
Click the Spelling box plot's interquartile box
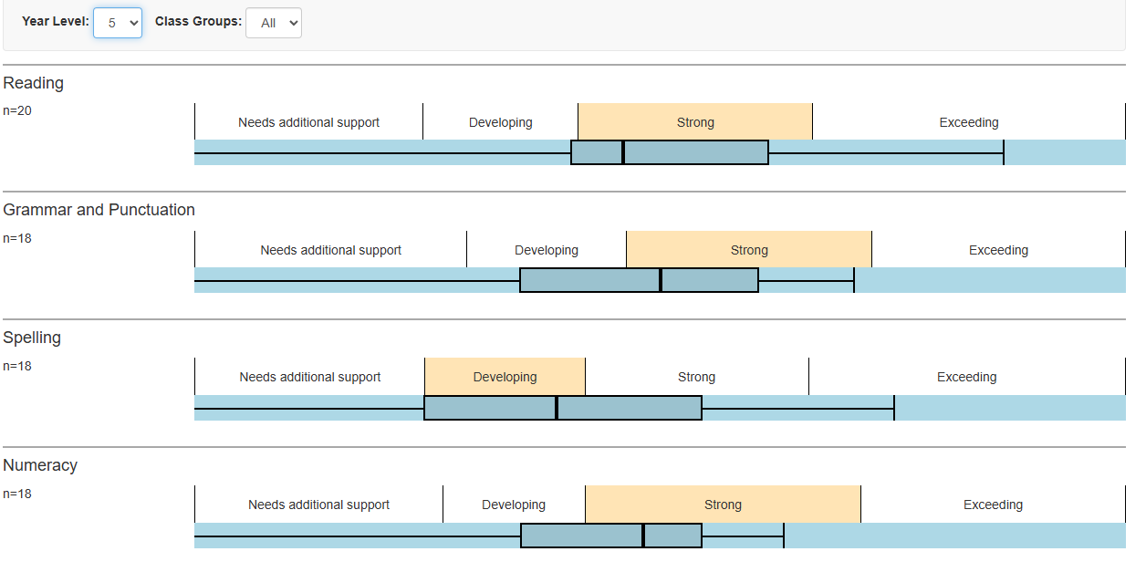point(563,408)
